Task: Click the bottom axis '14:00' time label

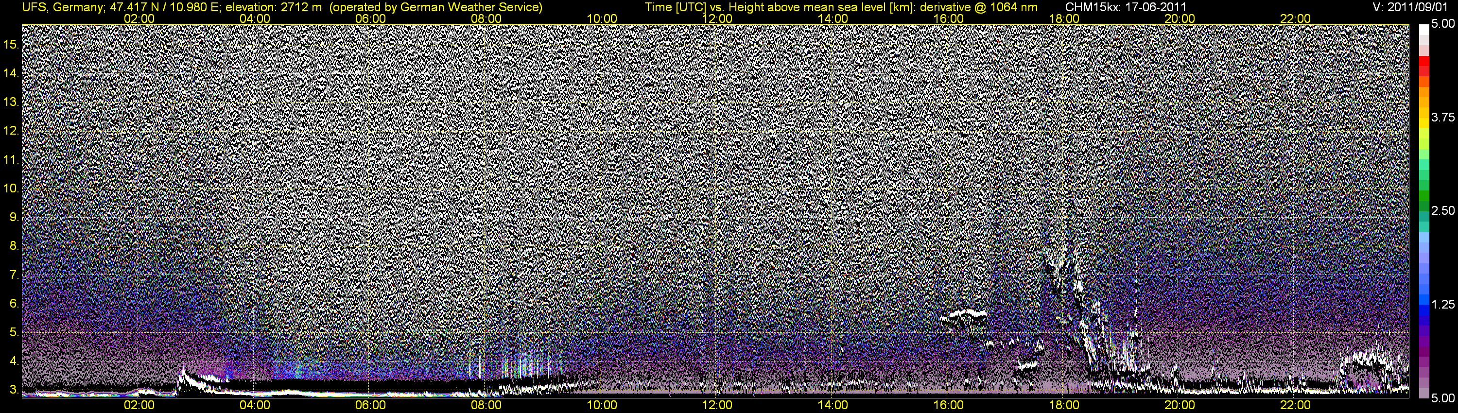Action: coord(833,405)
